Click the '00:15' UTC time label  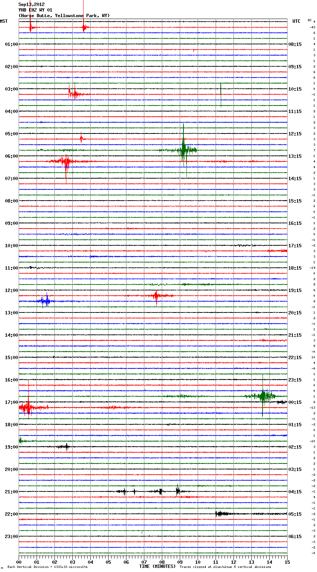[295, 402]
